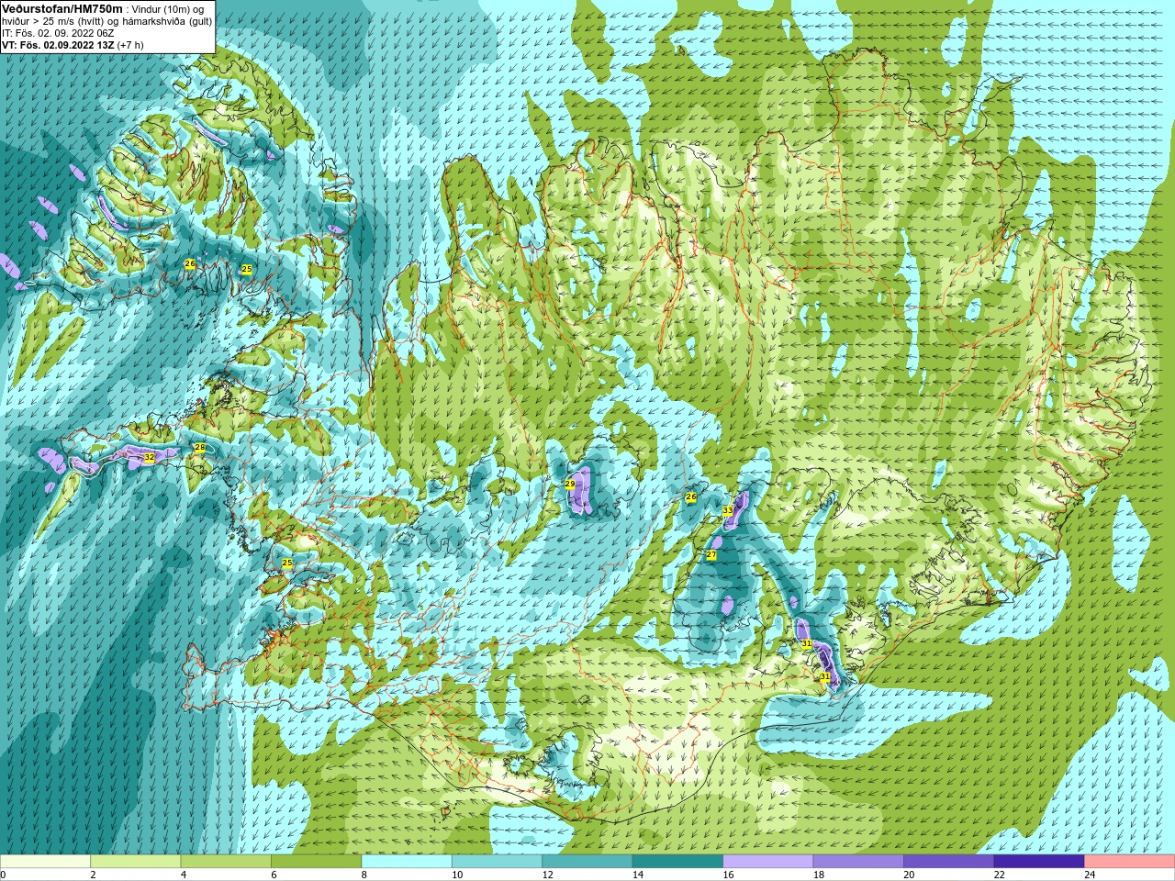Click the yellow gust marker labeled 27
Viewport: 1175px width, 881px height.
(711, 555)
